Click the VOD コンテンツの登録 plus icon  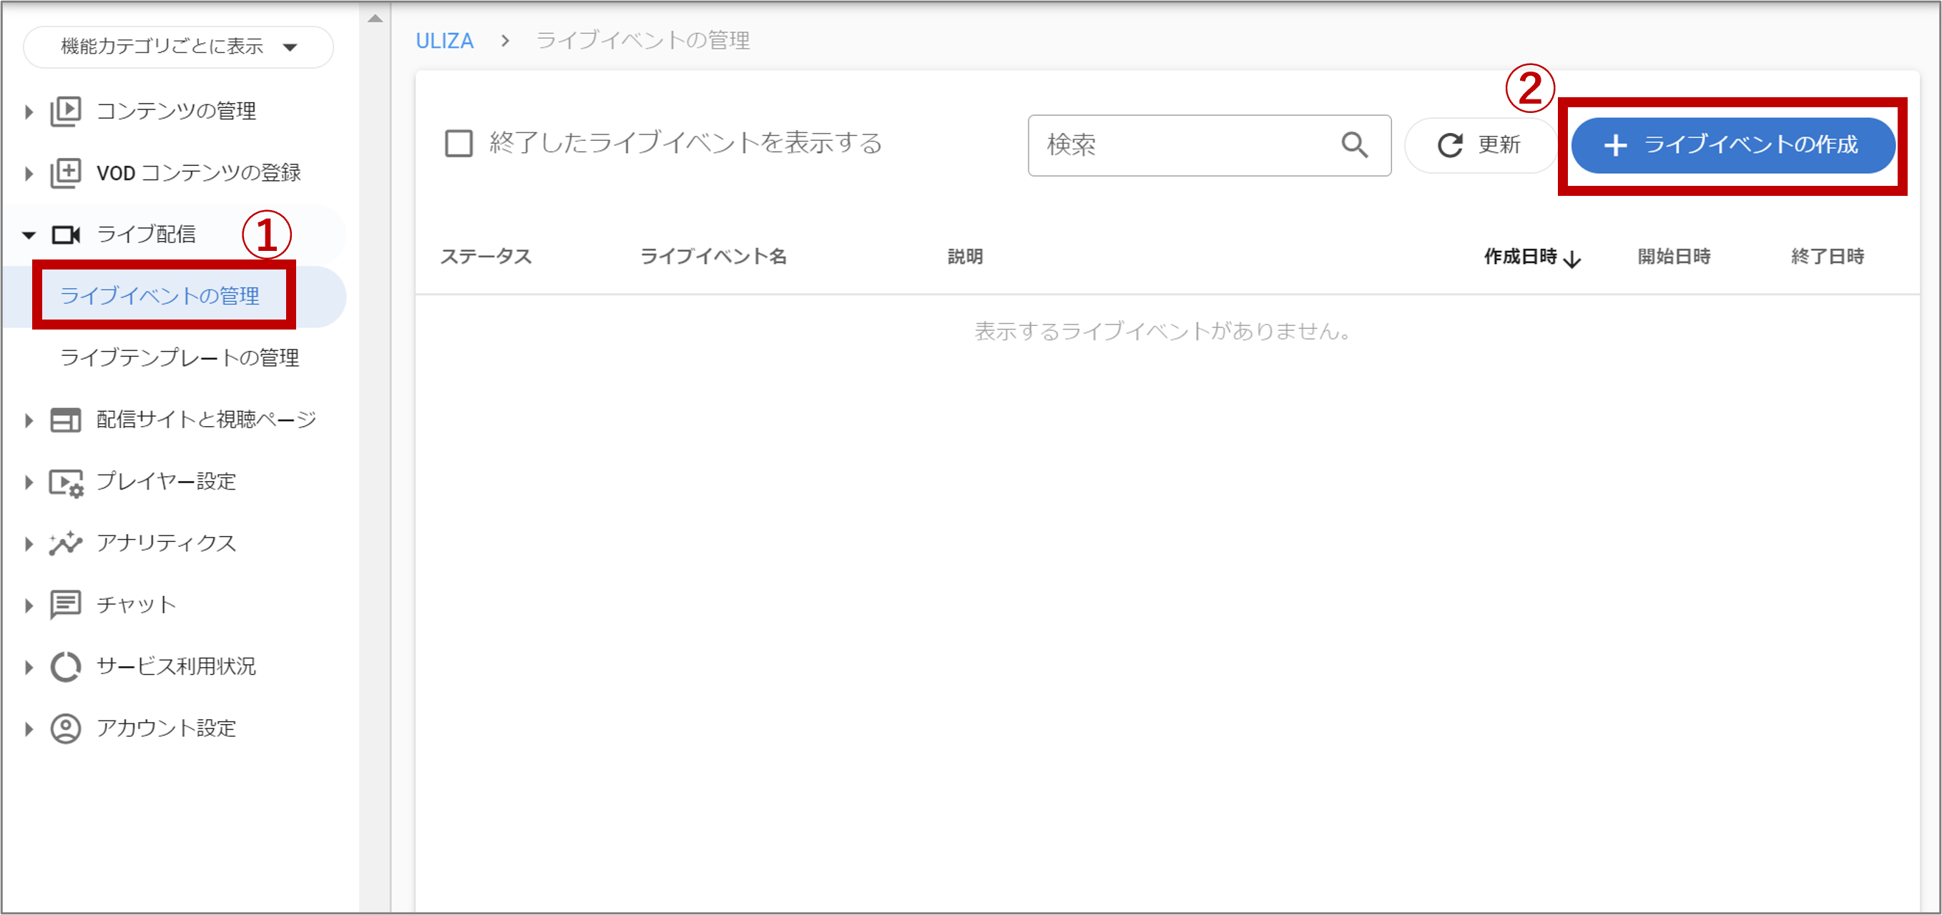coord(66,174)
